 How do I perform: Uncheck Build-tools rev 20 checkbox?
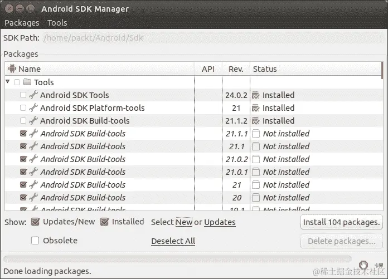pyautogui.click(x=23, y=198)
